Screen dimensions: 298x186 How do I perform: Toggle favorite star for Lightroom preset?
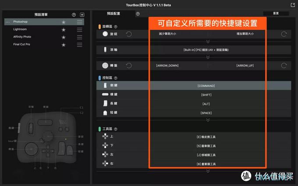point(64,30)
